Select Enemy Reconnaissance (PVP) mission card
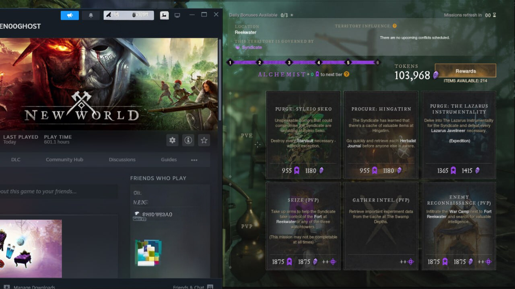 coord(459,226)
